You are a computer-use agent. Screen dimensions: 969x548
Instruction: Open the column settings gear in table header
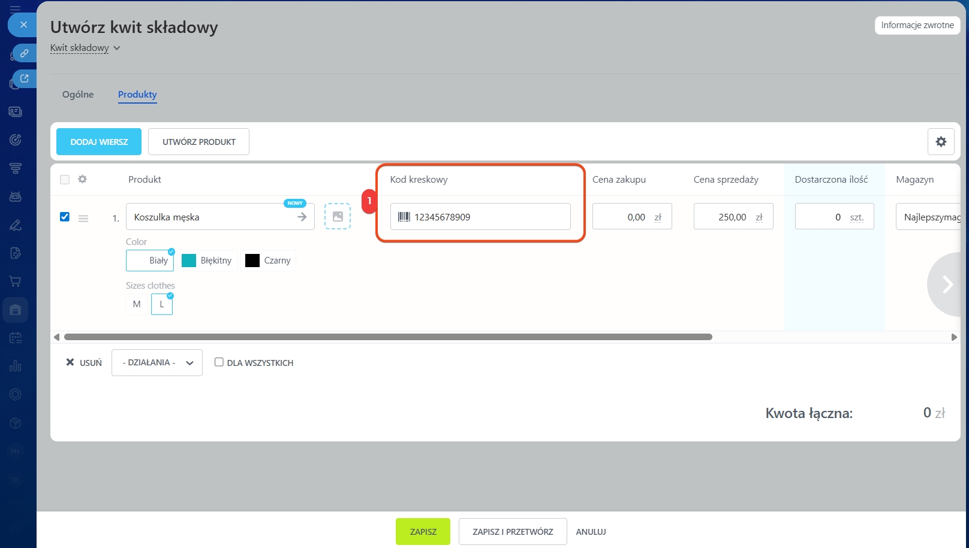tap(83, 179)
